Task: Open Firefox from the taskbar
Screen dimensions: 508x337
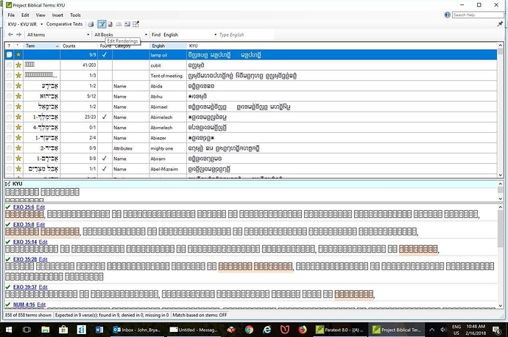Action: coord(303,330)
